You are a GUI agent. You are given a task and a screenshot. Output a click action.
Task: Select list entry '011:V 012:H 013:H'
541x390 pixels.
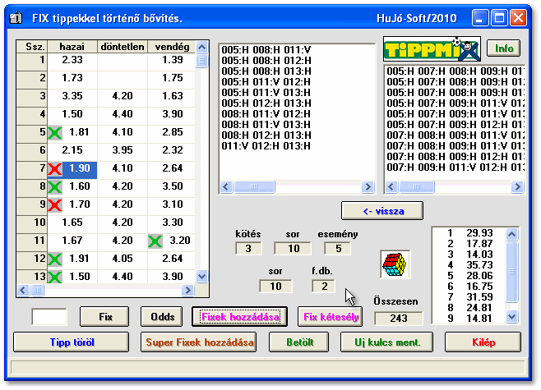click(266, 145)
